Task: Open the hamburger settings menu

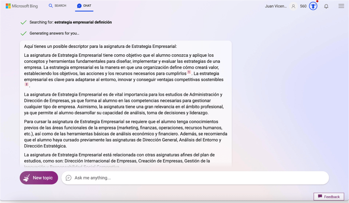Action: tap(341, 6)
